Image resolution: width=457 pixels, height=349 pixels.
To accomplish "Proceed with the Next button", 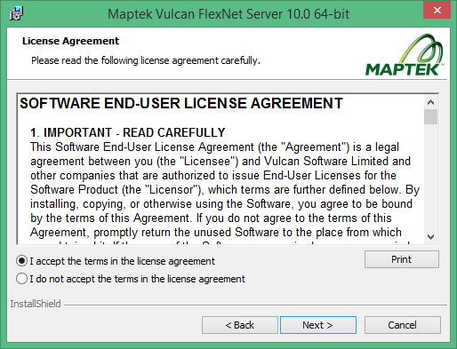I will coord(318,325).
